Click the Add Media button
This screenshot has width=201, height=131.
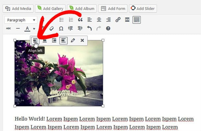point(18,8)
